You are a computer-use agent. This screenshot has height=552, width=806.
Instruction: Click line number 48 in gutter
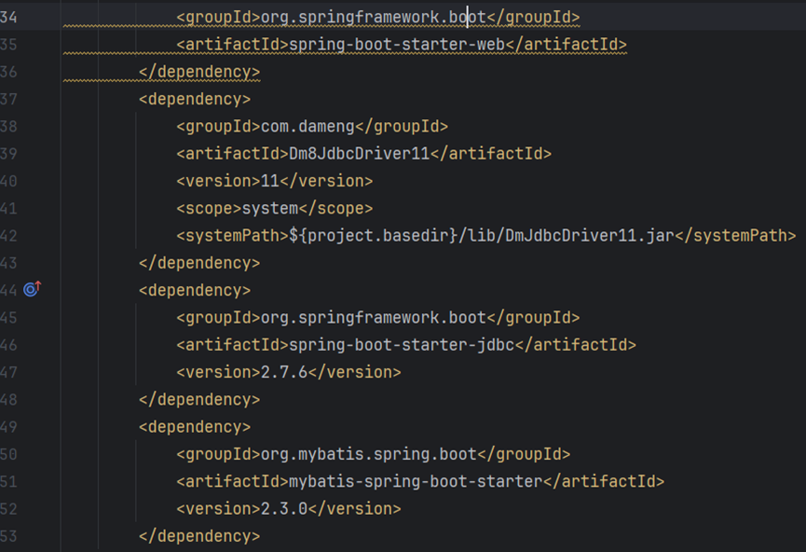[8, 399]
